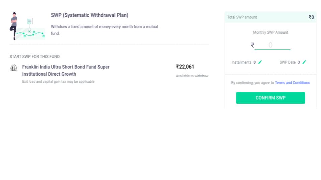Click the START SWP FOR THIS FUND label
The image size is (321, 180).
pos(34,57)
